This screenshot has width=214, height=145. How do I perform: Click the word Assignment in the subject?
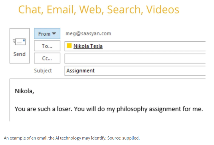click(80, 71)
